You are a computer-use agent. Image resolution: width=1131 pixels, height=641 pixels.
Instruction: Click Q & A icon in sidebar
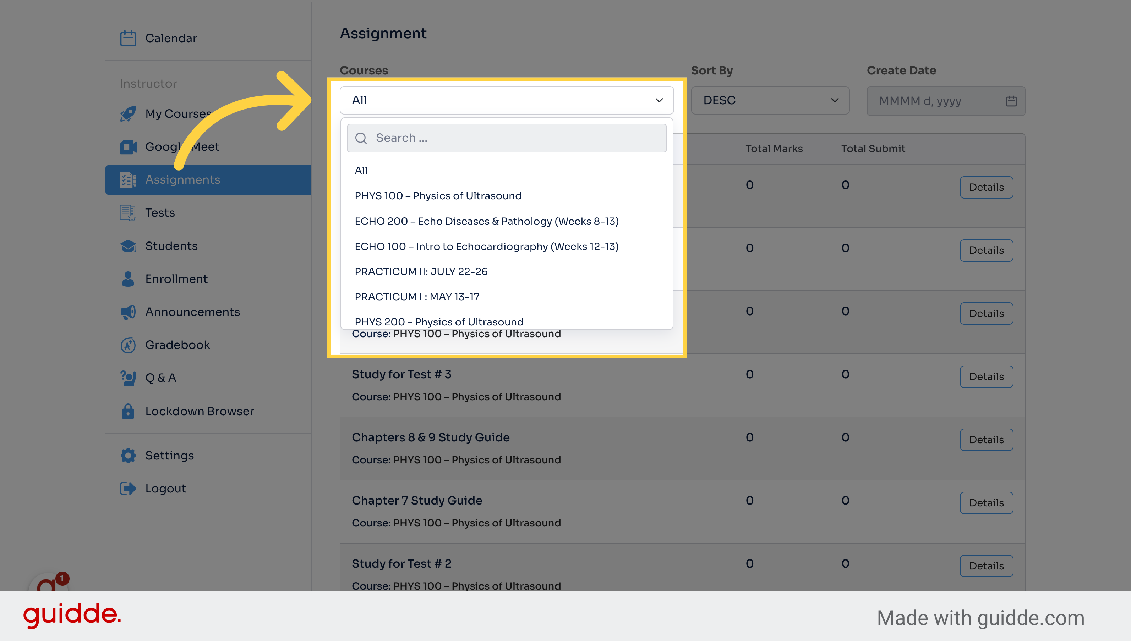tap(127, 378)
